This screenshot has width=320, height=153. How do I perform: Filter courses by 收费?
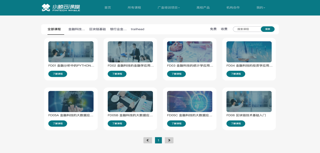tap(224, 29)
